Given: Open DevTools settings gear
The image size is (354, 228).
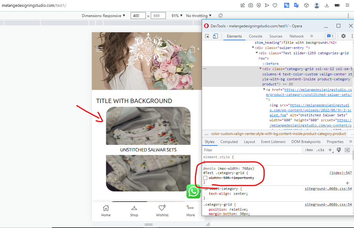Looking at the screenshot, I should pos(343,36).
